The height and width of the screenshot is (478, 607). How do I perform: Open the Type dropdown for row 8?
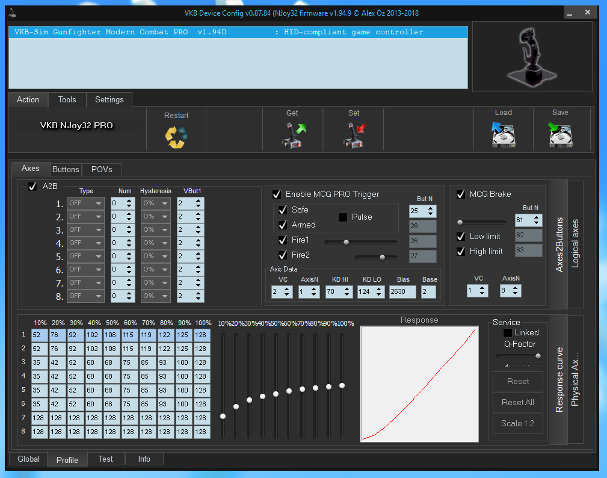[x=85, y=296]
